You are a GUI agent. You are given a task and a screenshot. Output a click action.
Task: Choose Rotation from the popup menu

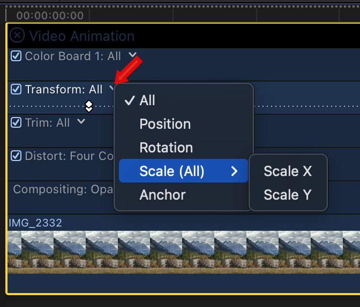click(x=166, y=148)
